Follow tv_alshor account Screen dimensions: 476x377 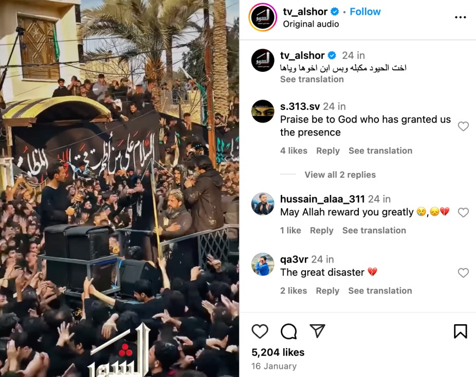pyautogui.click(x=365, y=11)
